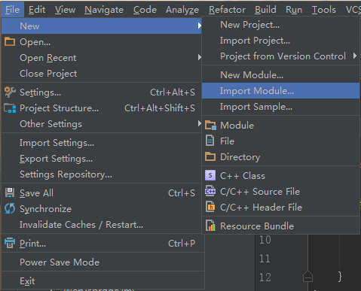Open the Refactor menu

click(227, 10)
